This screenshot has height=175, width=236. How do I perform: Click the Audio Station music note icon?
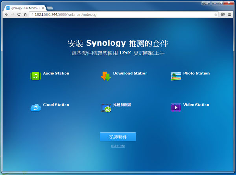click(36, 76)
